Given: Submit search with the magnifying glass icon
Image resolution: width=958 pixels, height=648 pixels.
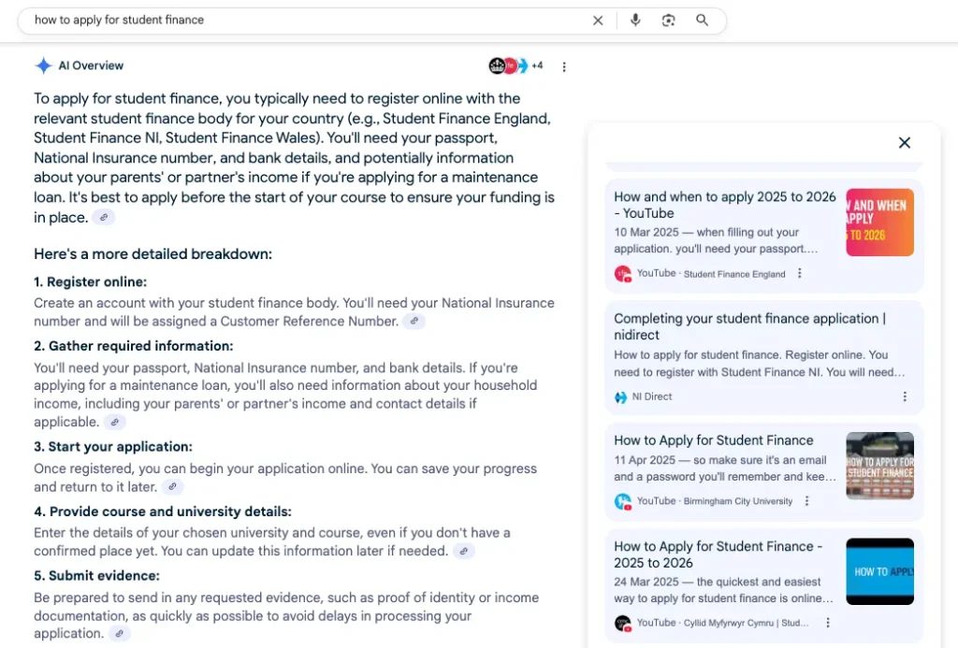Looking at the screenshot, I should [702, 21].
